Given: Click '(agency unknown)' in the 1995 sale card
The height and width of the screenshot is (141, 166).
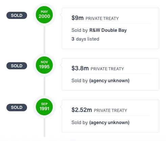Looking at the screenshot, I should click(x=109, y=81).
